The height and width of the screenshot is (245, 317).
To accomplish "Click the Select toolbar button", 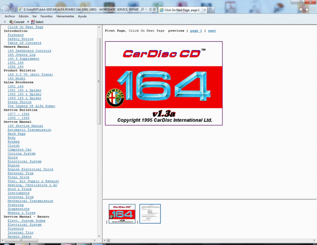I will 37,22.
